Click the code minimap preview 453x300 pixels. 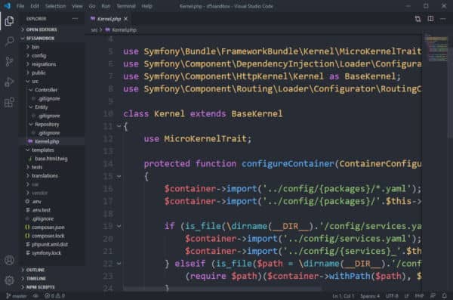pos(436,48)
